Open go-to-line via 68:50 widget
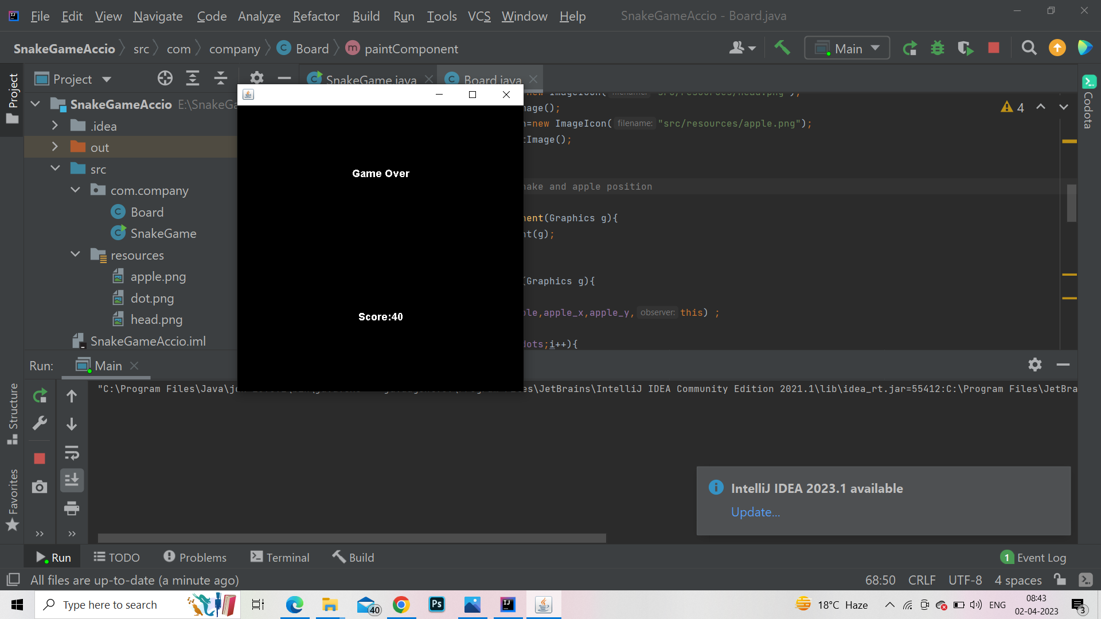The image size is (1101, 619). click(x=880, y=580)
